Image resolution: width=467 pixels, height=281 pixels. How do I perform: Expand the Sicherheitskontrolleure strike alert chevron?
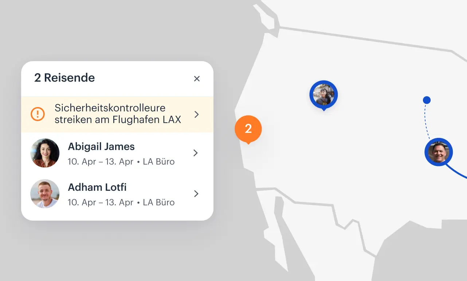click(197, 114)
